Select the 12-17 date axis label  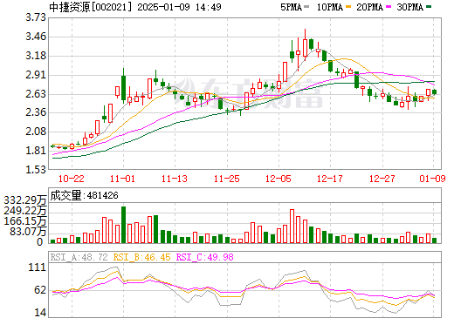pyautogui.click(x=330, y=179)
